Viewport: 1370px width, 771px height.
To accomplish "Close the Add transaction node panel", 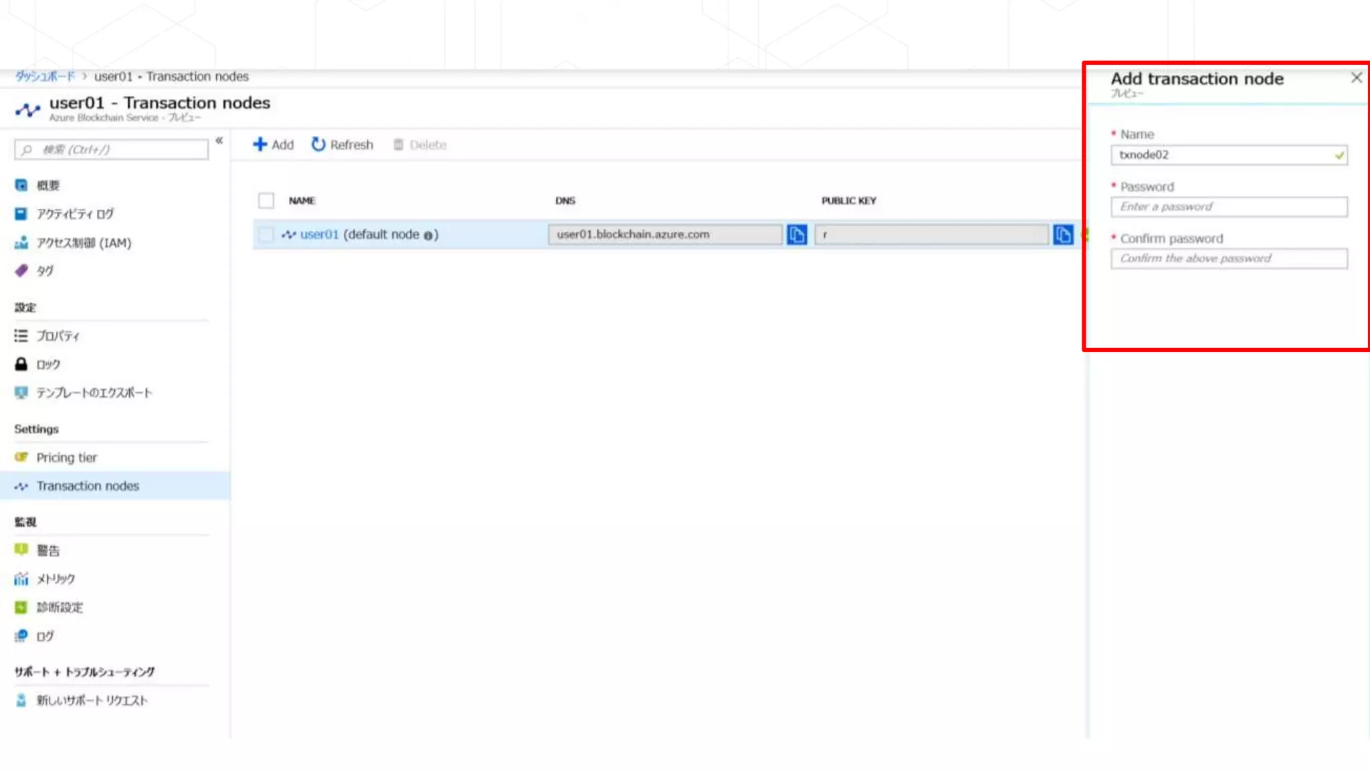I will 1356,78.
